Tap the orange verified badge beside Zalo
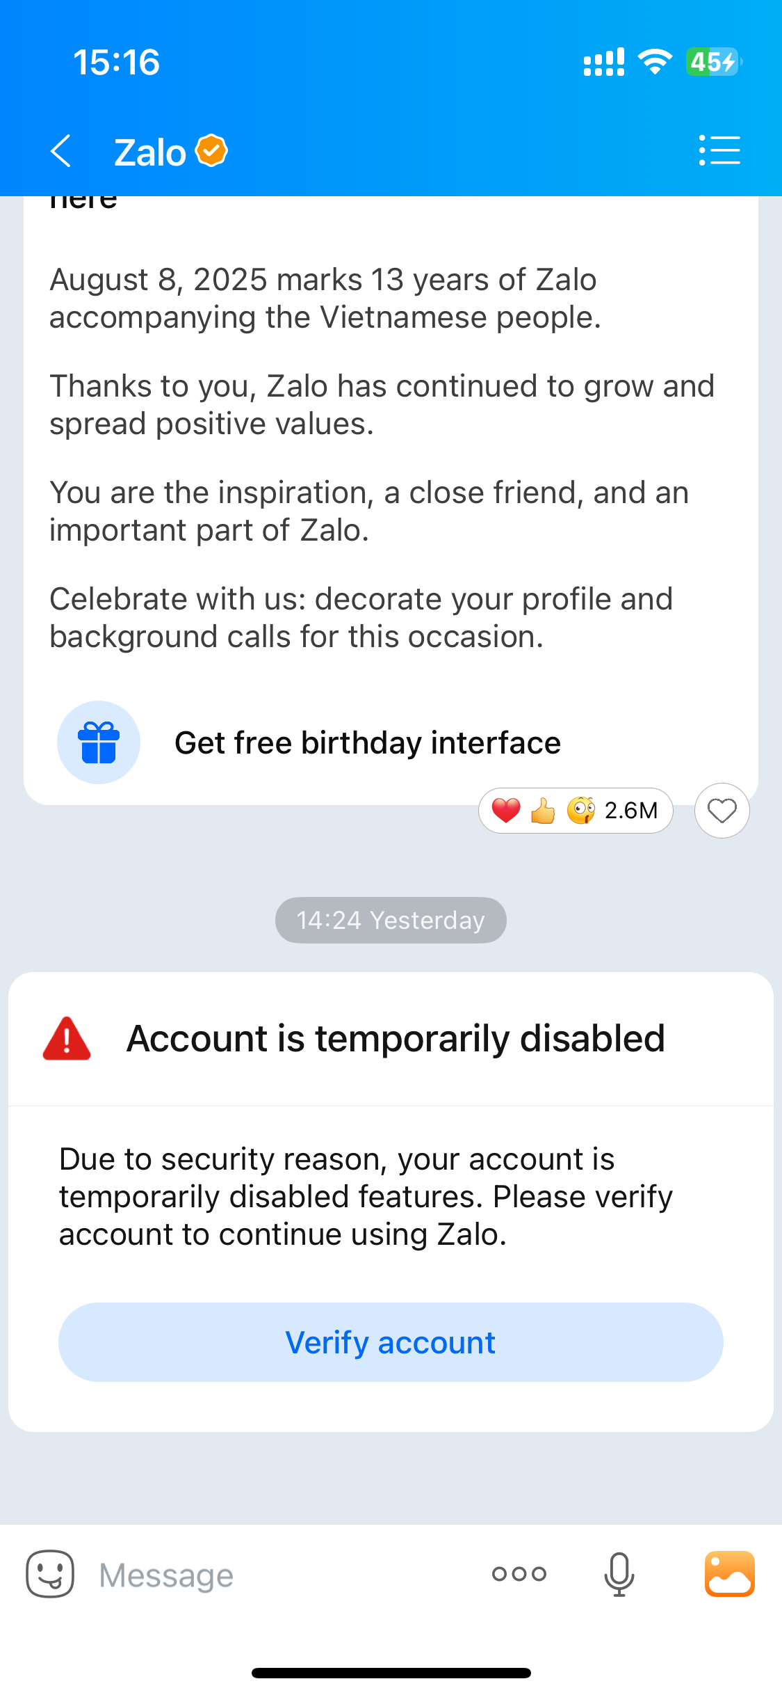 click(212, 150)
